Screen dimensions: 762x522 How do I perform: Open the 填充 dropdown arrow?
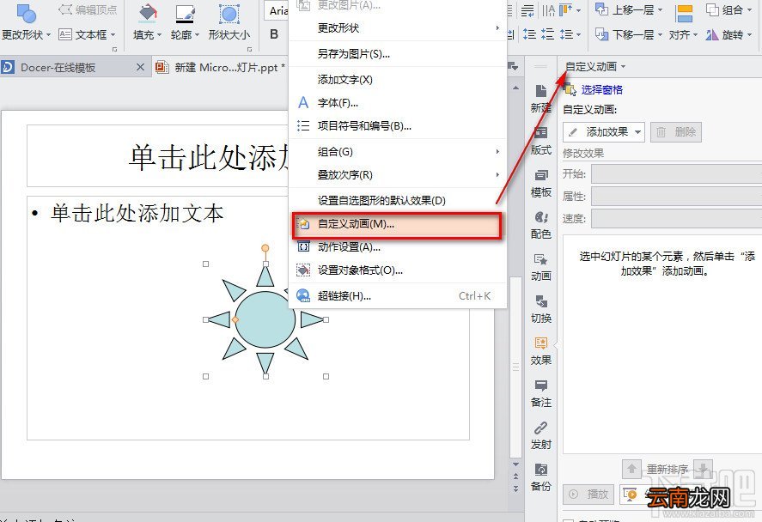[x=159, y=35]
